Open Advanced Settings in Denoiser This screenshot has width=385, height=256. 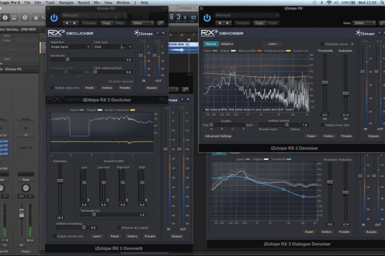point(218,136)
